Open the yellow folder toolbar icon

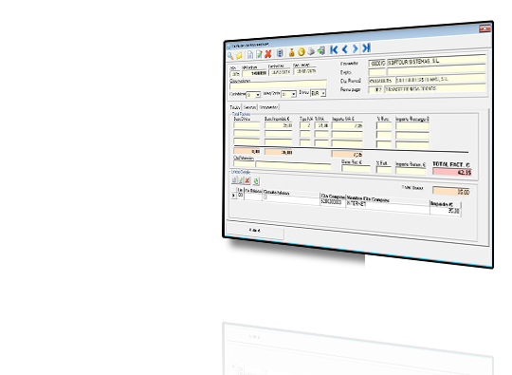click(239, 56)
